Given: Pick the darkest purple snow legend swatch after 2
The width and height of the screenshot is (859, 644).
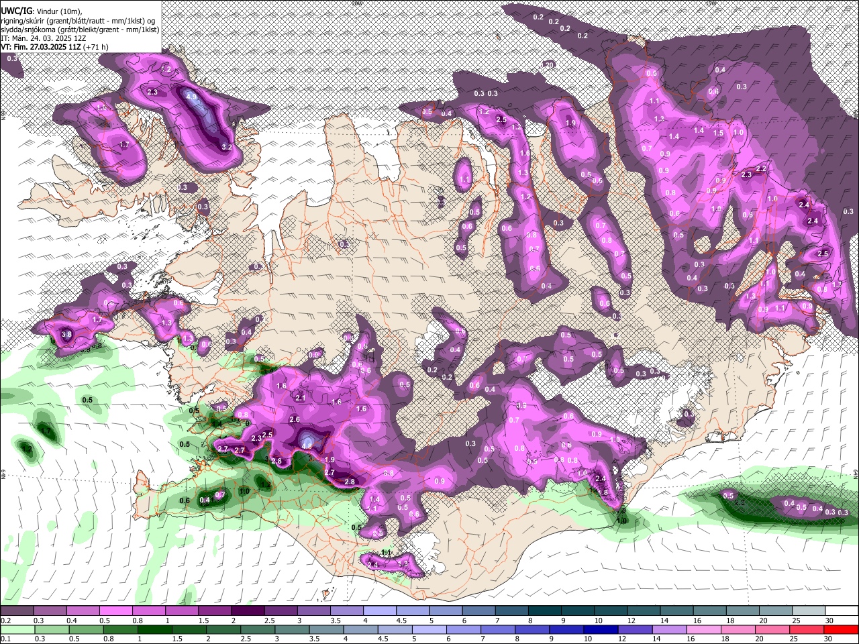Looking at the screenshot, I should [x=248, y=611].
